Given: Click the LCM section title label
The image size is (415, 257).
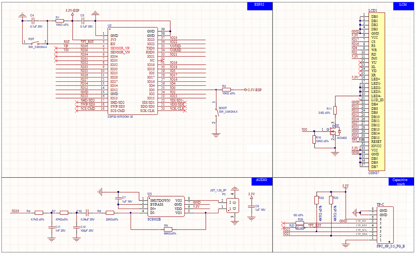Looking at the screenshot, I should [403, 5].
